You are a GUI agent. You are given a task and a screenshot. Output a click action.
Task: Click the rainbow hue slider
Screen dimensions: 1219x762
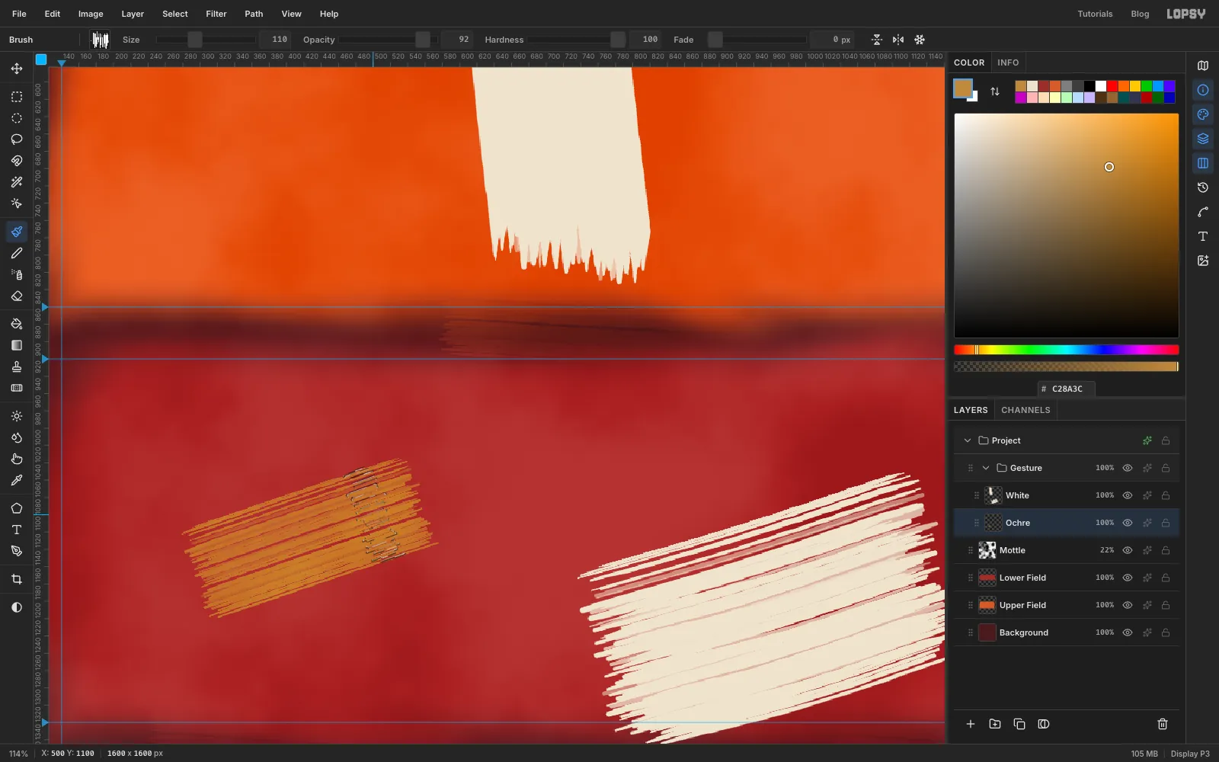(x=1066, y=350)
